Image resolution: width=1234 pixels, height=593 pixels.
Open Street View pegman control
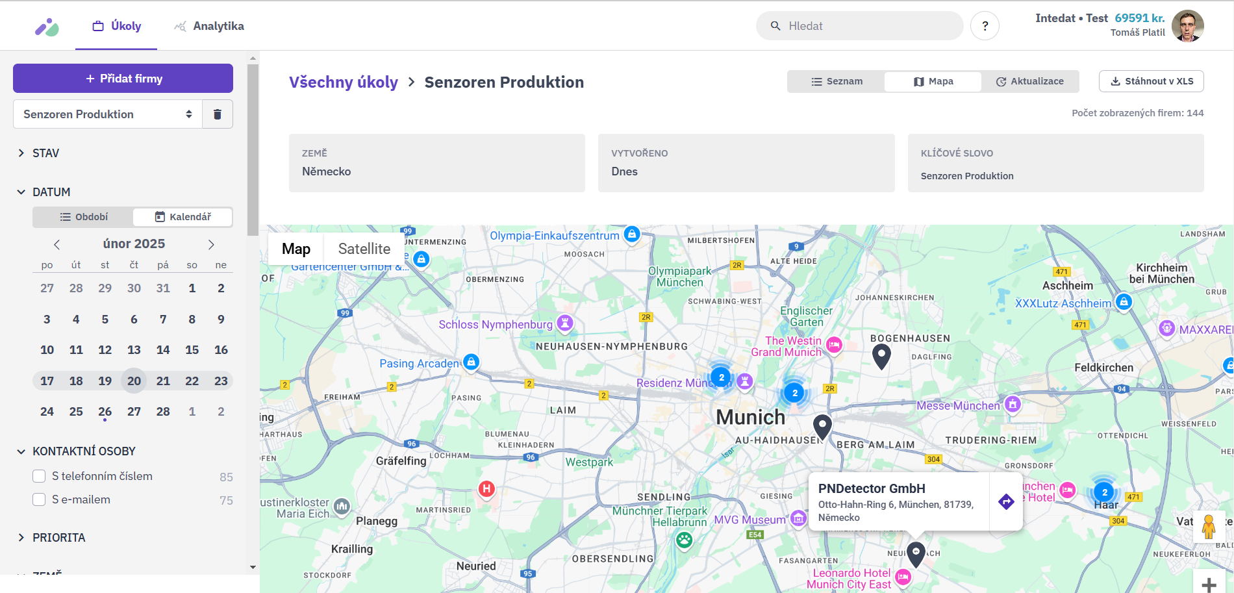point(1208,526)
